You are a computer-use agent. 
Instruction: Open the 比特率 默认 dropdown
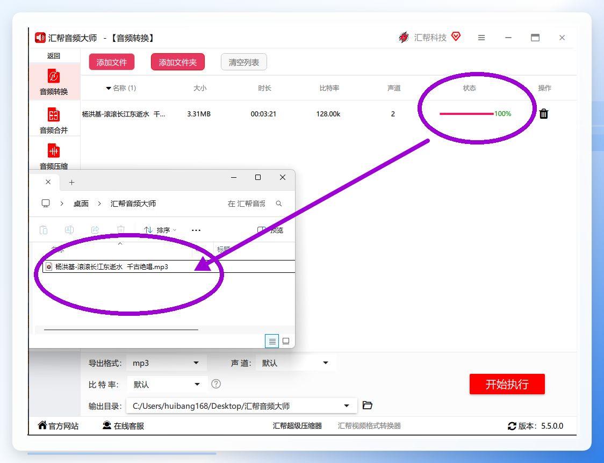coord(167,384)
